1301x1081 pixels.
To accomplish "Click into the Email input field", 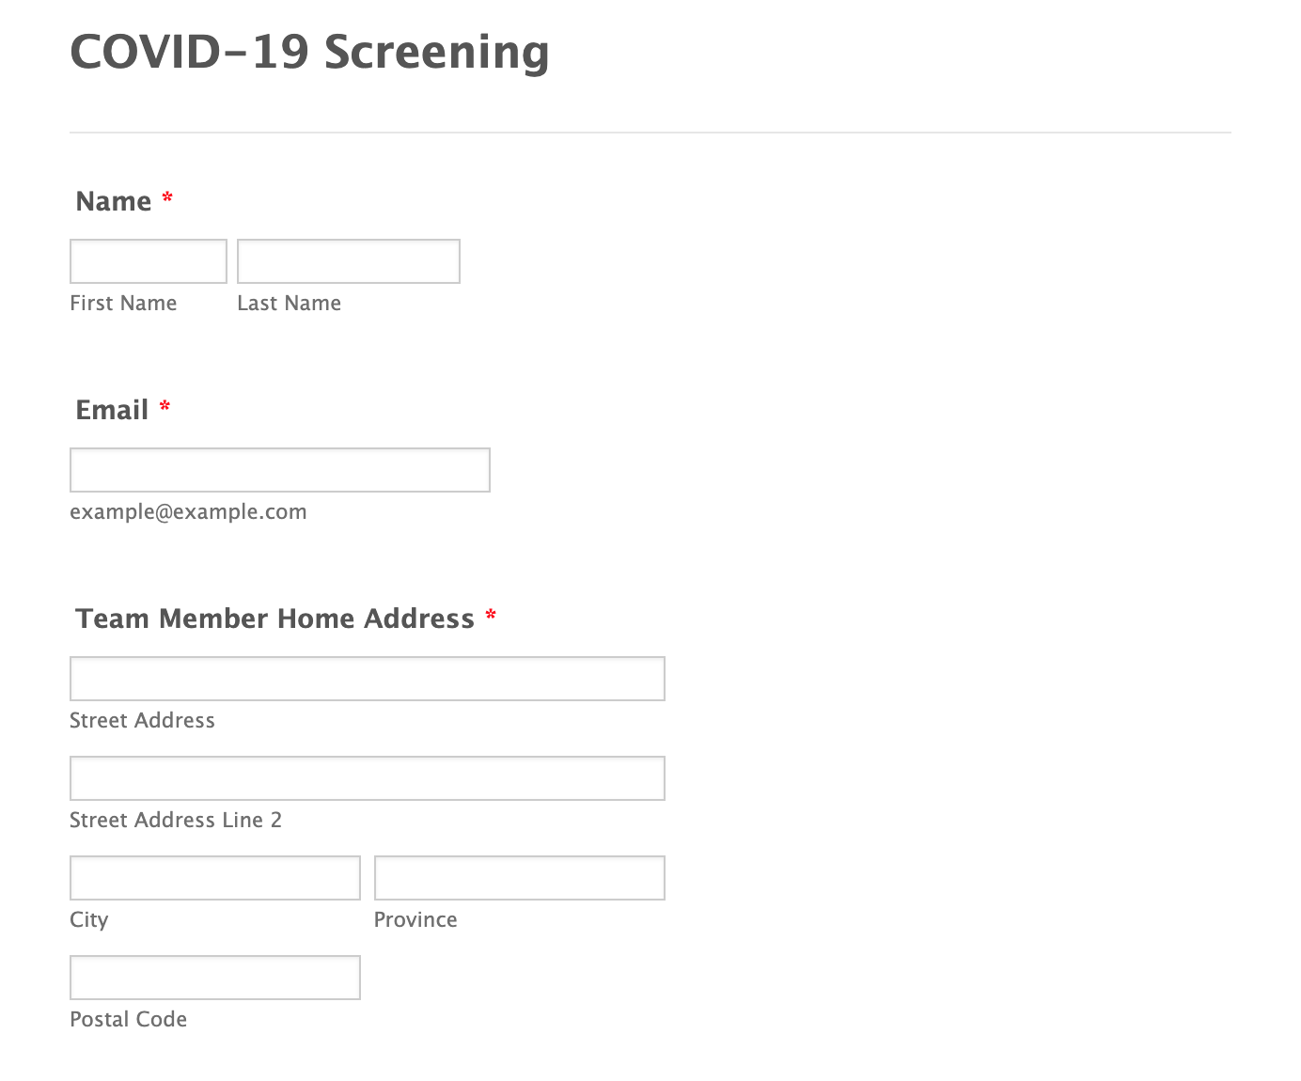I will (279, 470).
